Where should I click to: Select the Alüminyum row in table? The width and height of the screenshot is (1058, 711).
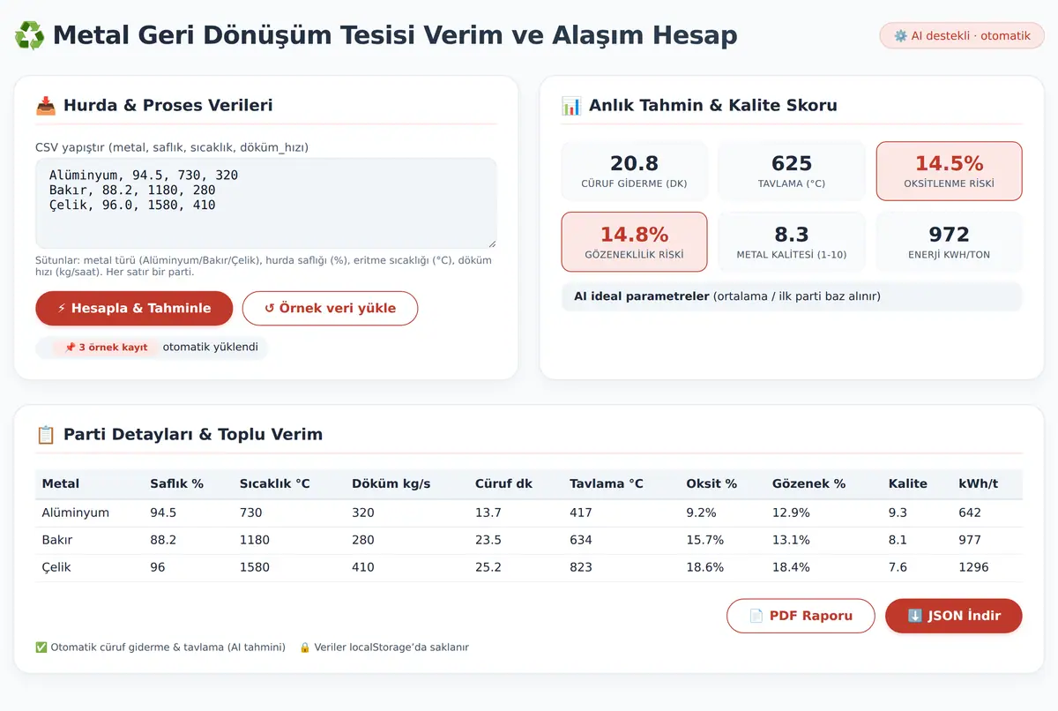click(529, 513)
